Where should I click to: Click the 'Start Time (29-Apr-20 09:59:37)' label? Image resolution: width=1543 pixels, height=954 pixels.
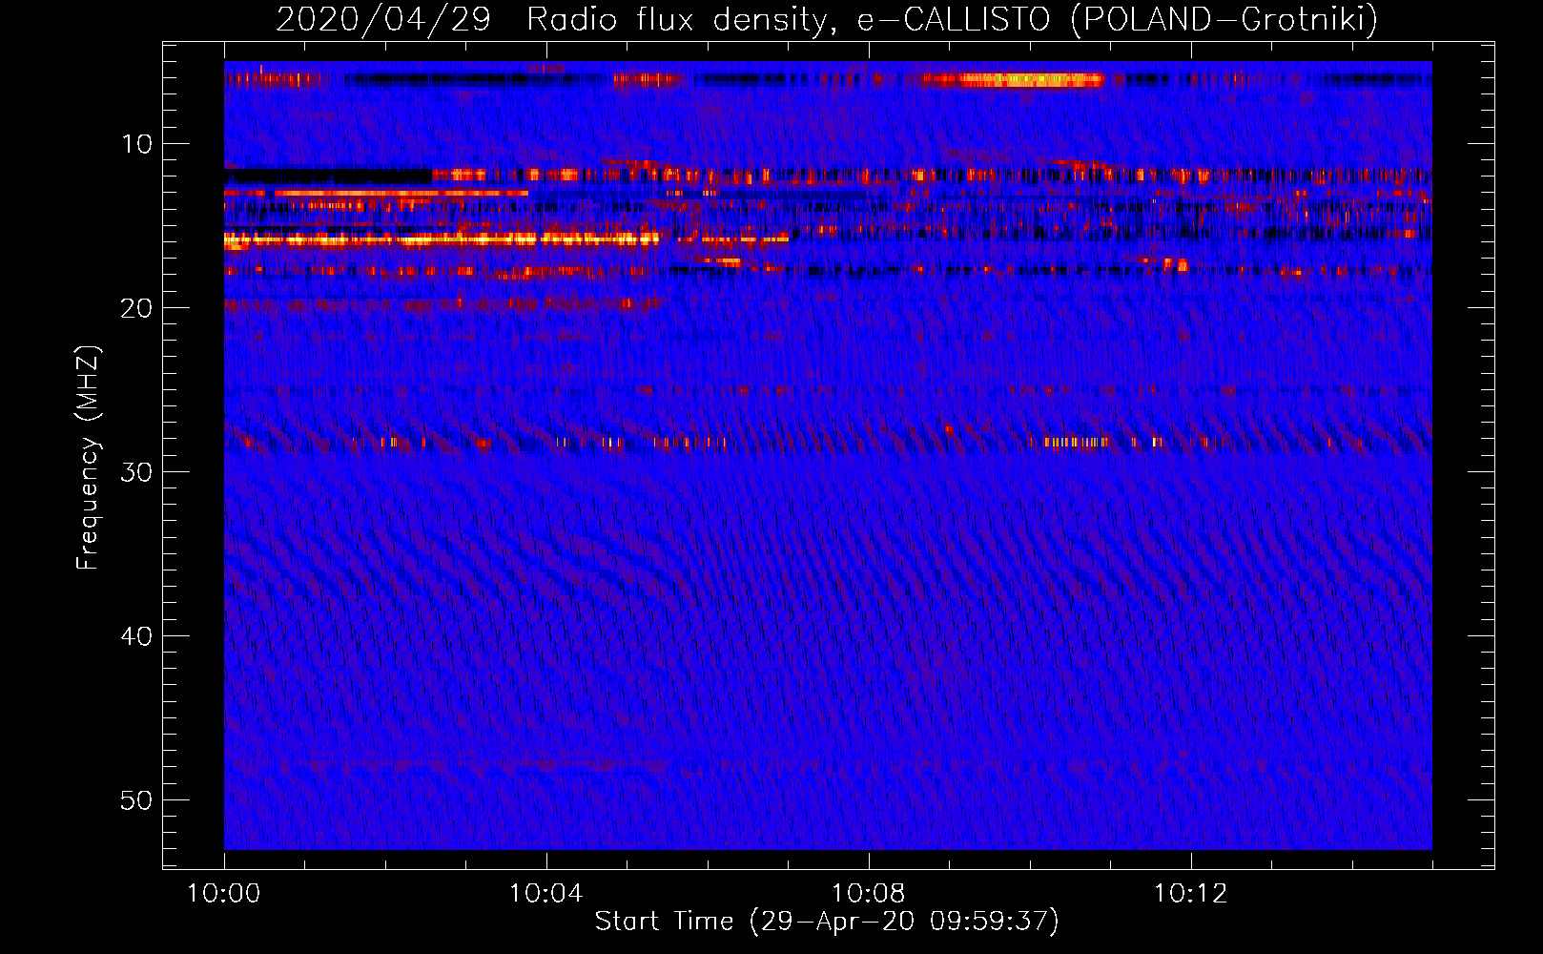[827, 922]
